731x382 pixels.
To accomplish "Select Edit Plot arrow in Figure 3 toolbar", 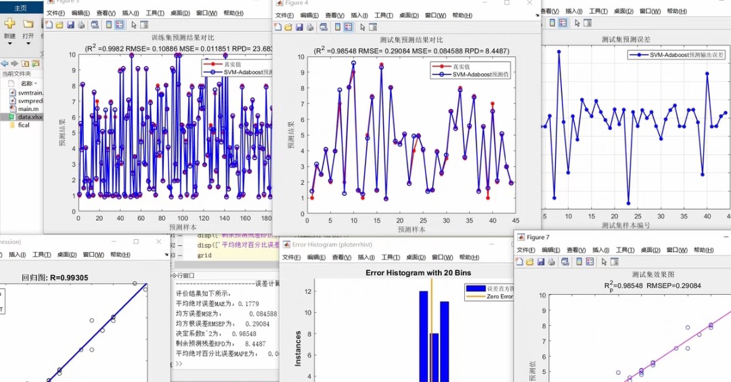I will (x=134, y=24).
